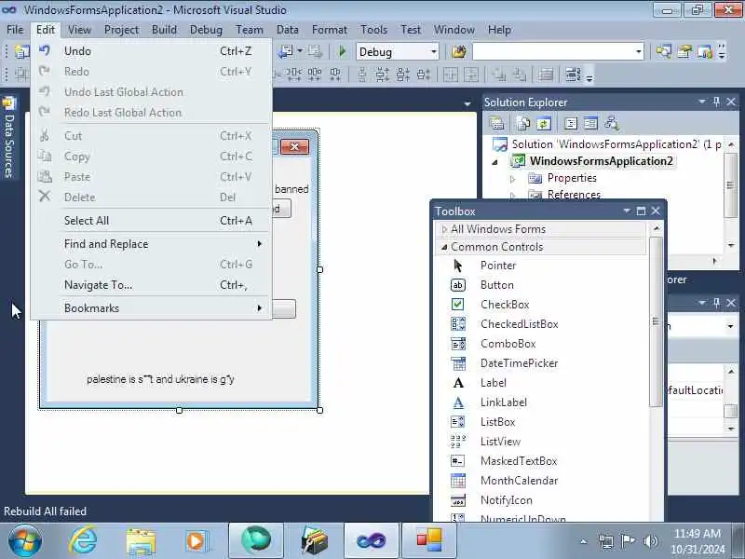Screen dimensions: 745x559
Task: Click the Visual Studio icon on the taskbar
Action: coord(371,540)
